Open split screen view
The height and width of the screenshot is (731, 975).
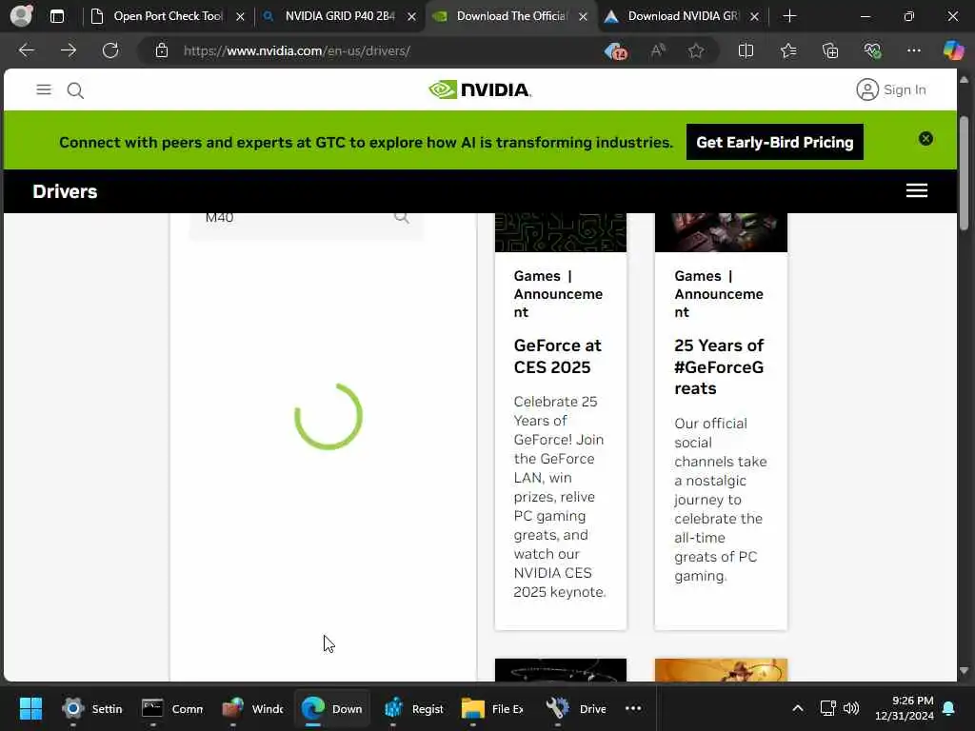[x=746, y=50]
